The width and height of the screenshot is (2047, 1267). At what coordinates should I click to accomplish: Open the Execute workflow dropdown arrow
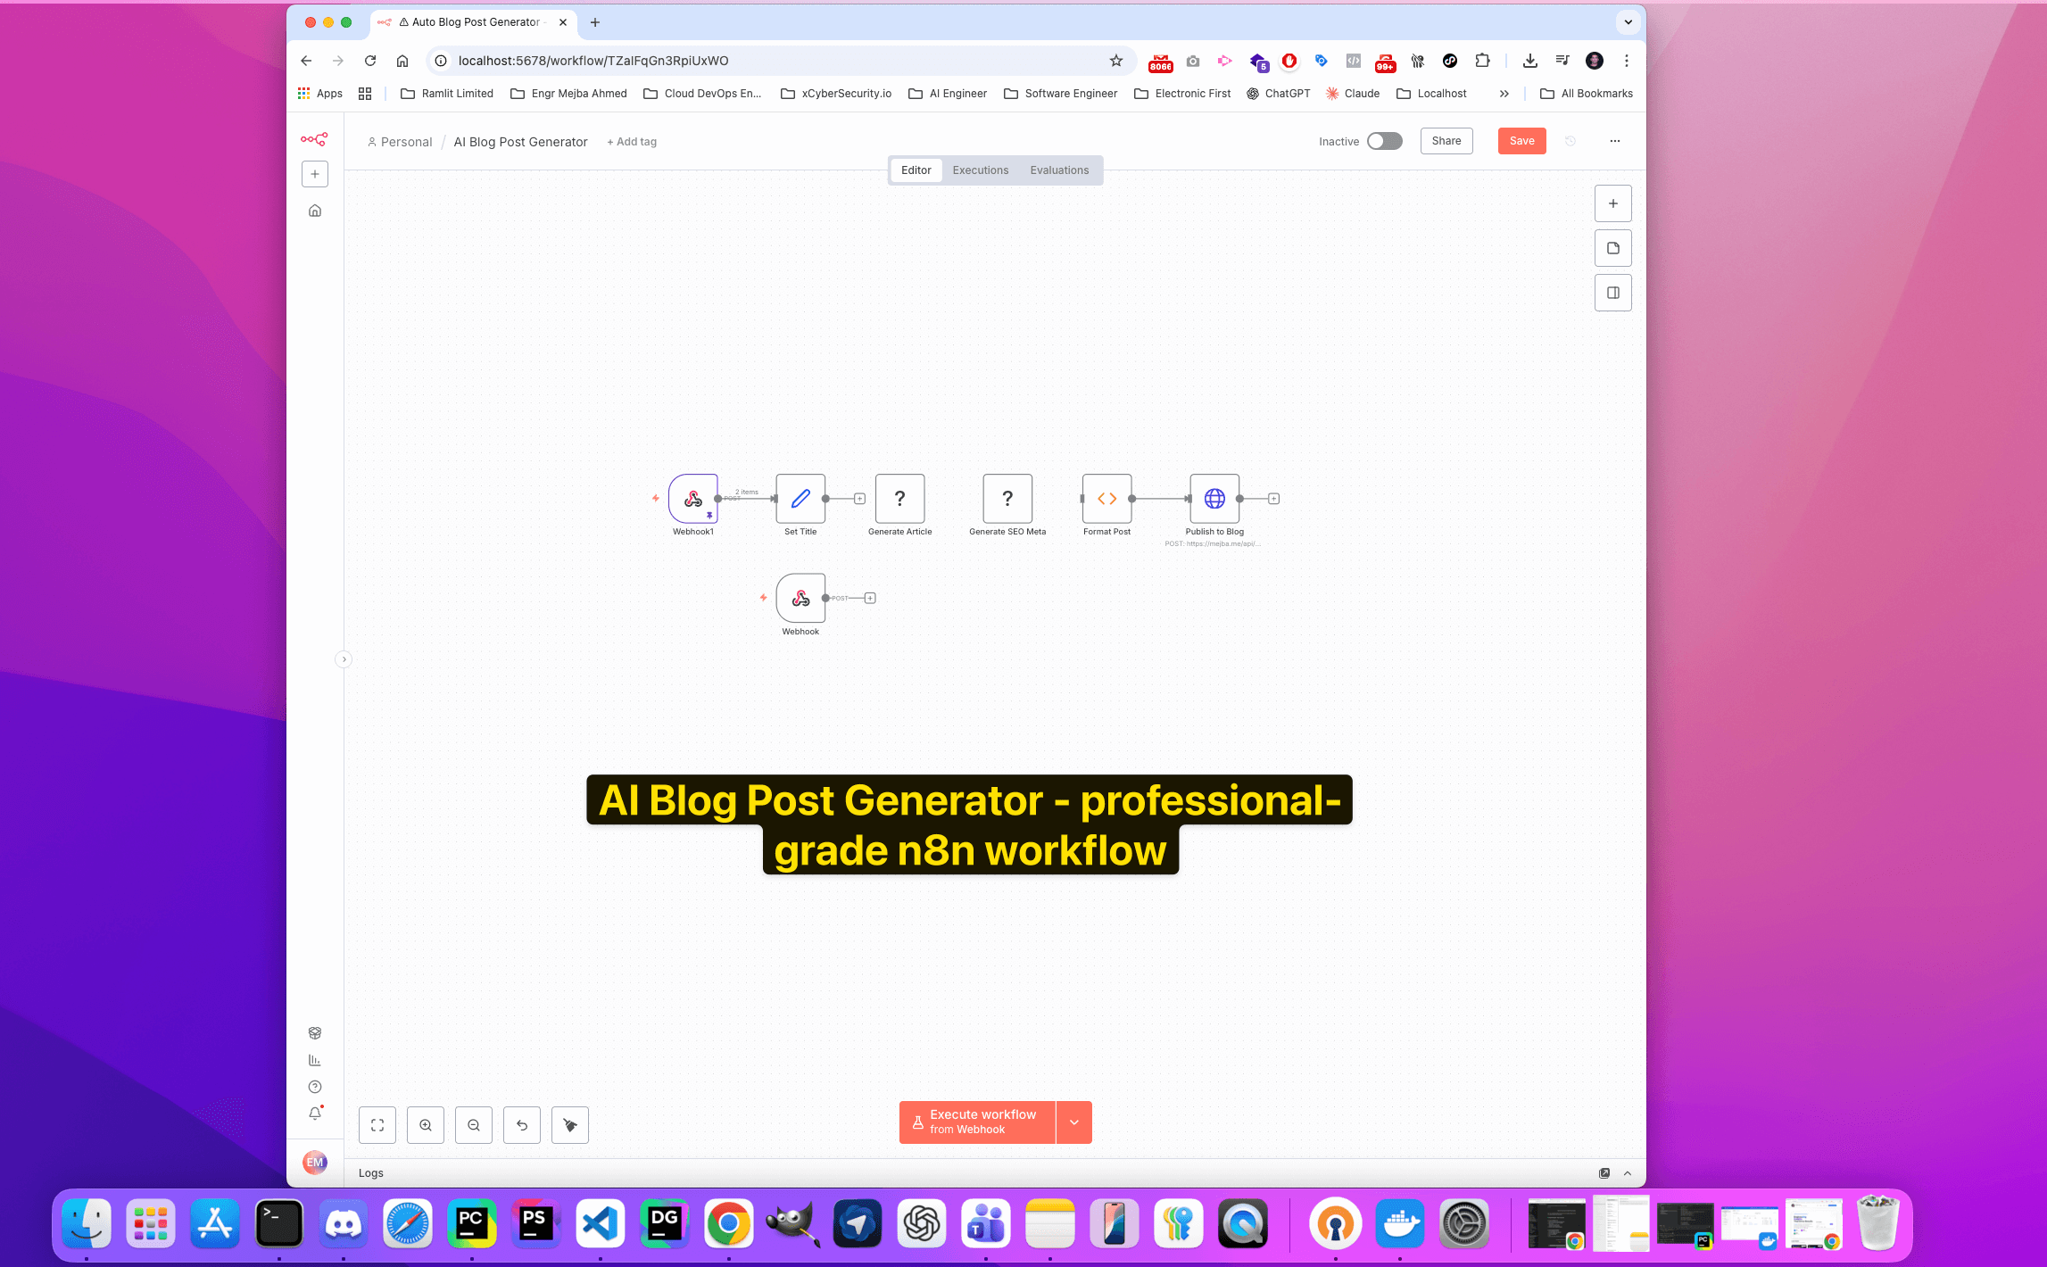pos(1074,1122)
